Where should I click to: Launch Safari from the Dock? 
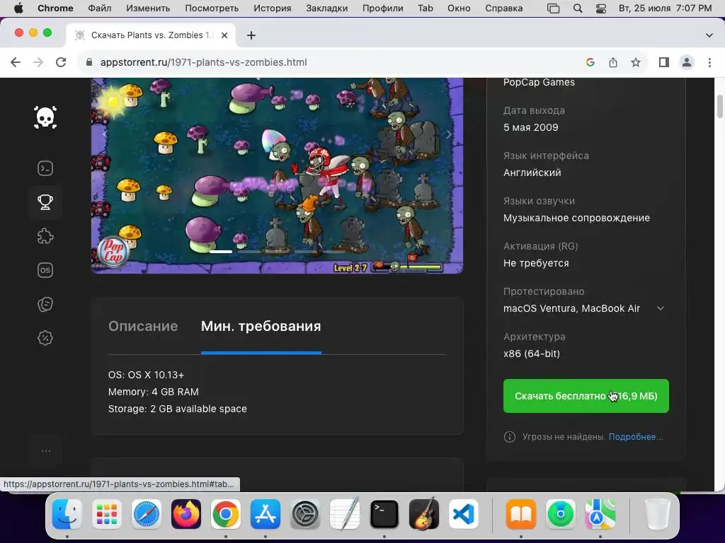coord(147,514)
